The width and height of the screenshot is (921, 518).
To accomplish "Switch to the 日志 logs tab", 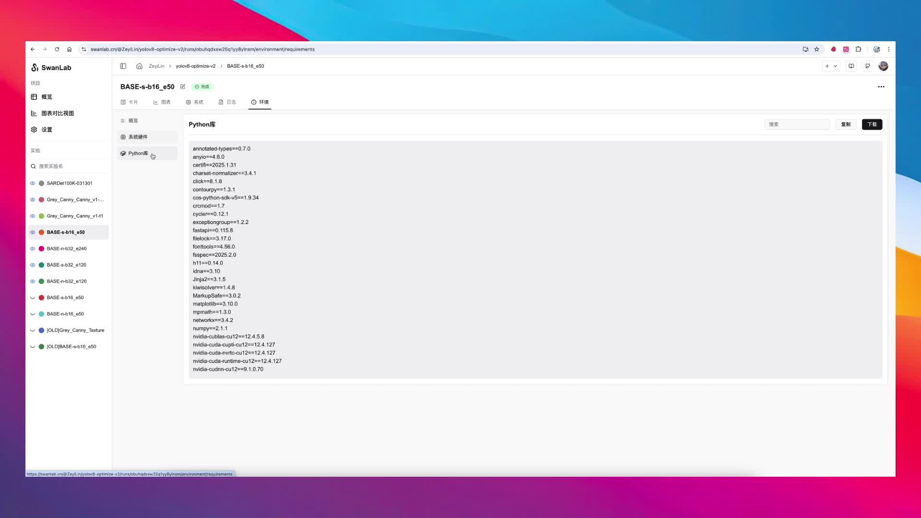I will [x=227, y=102].
